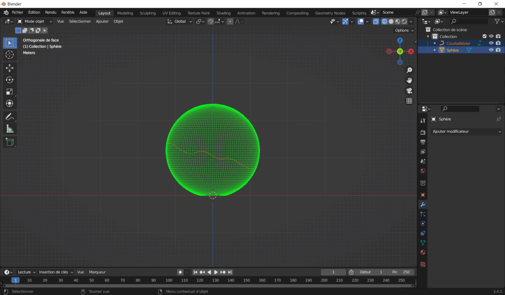The image size is (505, 295).
Task: Toggle the camera view icon
Action: click(409, 90)
